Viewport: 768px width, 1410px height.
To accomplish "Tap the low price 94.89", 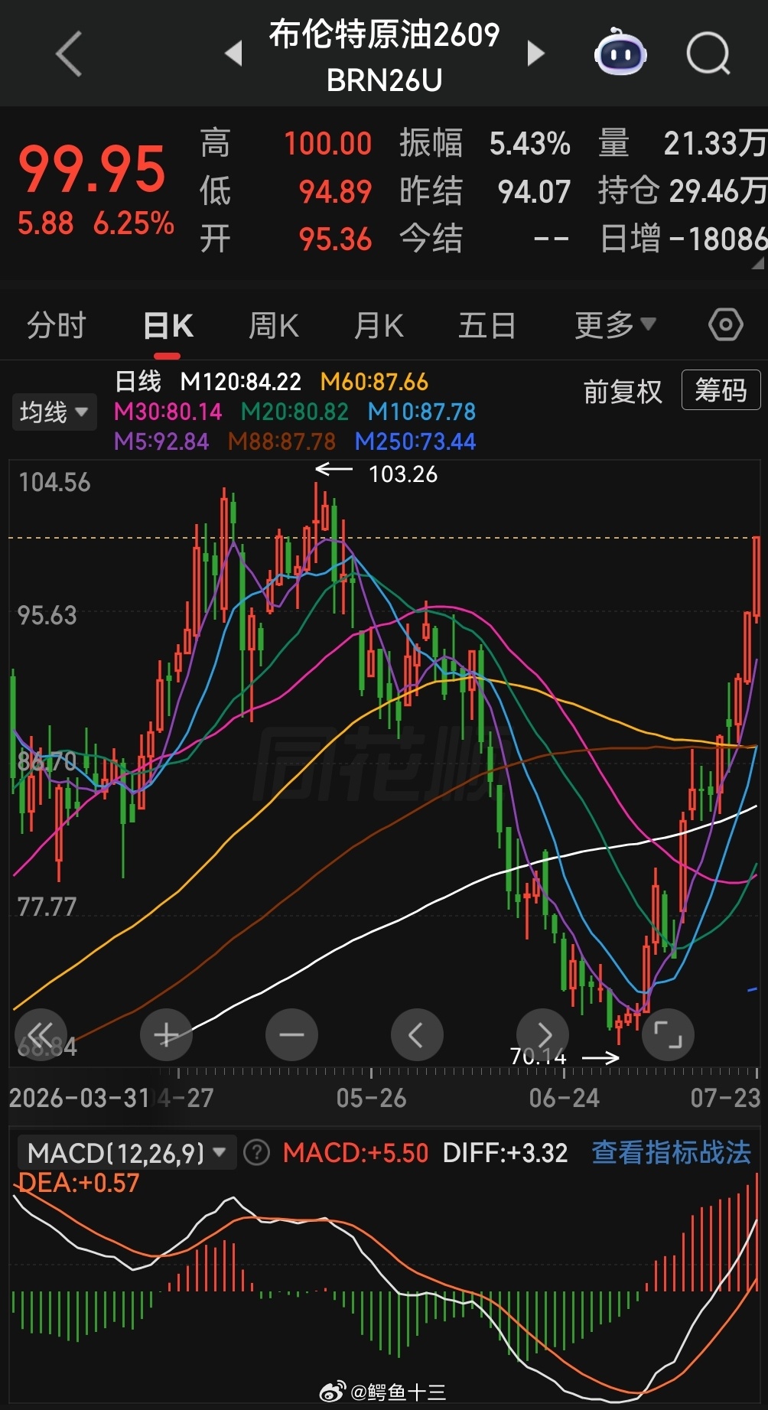I will point(335,191).
